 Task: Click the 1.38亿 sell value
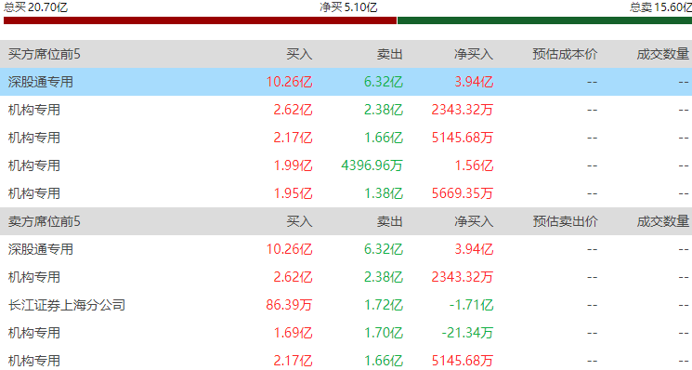384,193
